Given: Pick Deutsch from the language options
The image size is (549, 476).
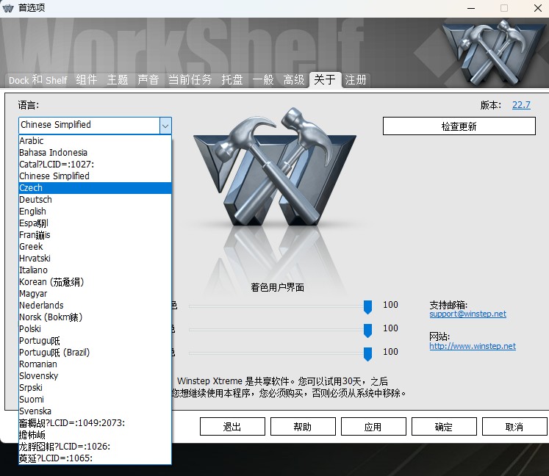Looking at the screenshot, I should point(35,200).
